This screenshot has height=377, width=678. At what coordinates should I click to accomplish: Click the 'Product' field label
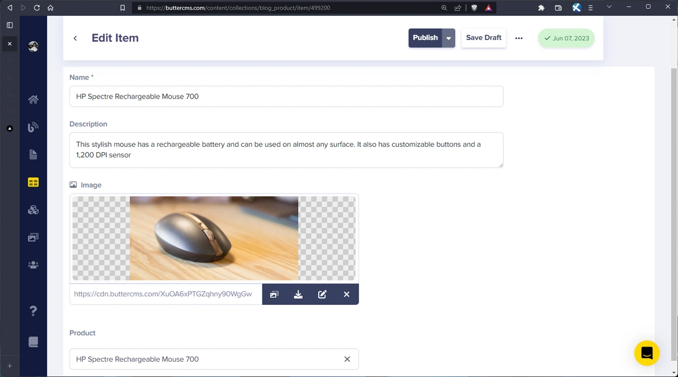(x=82, y=333)
